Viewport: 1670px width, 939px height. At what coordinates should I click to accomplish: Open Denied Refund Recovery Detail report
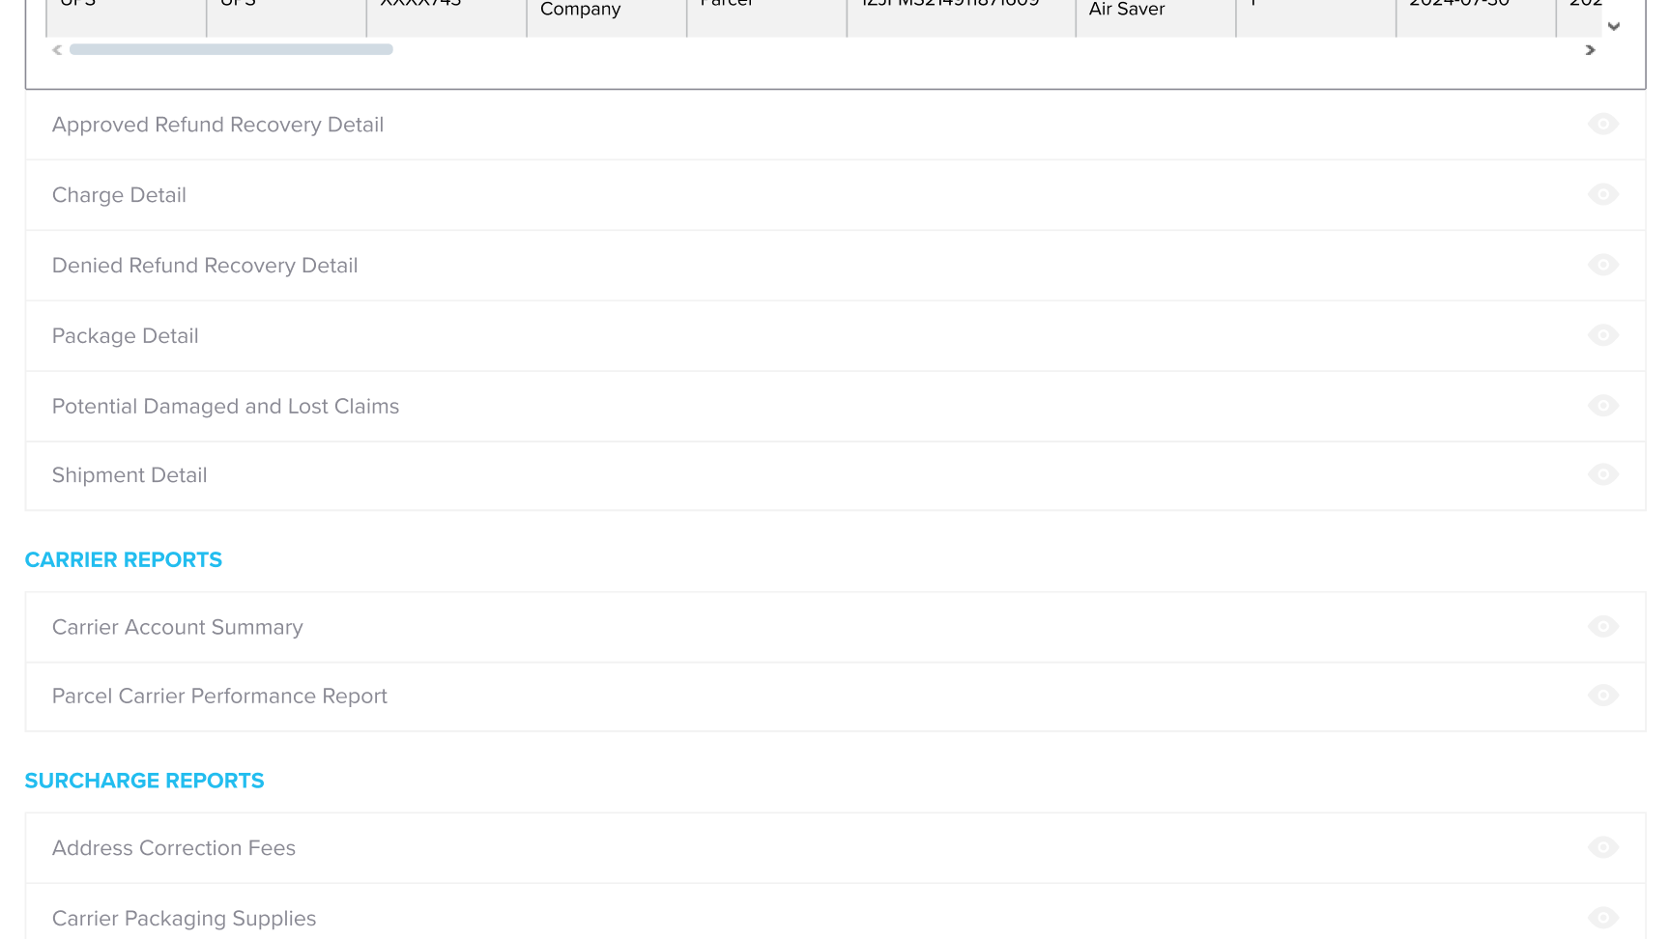tap(835, 266)
